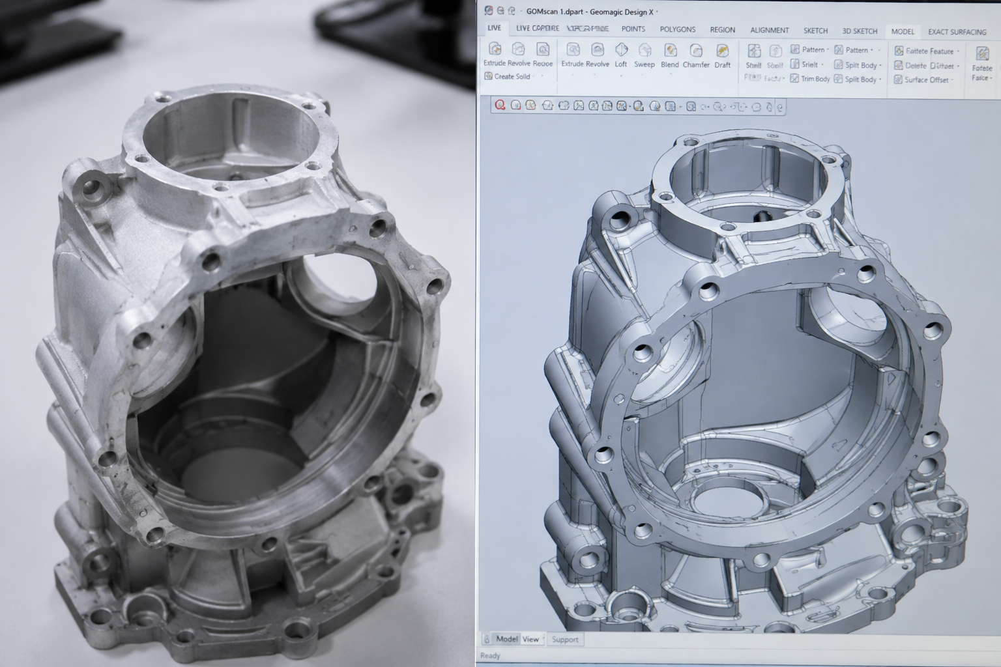Click the Ready status text
The height and width of the screenshot is (667, 1001).
(490, 655)
